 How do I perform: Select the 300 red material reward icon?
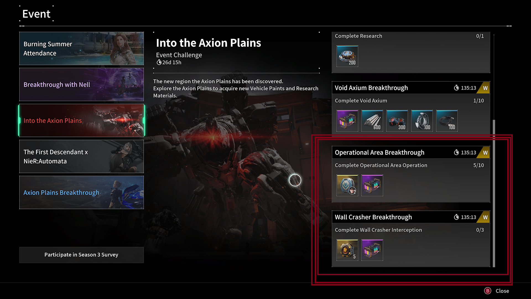397,121
